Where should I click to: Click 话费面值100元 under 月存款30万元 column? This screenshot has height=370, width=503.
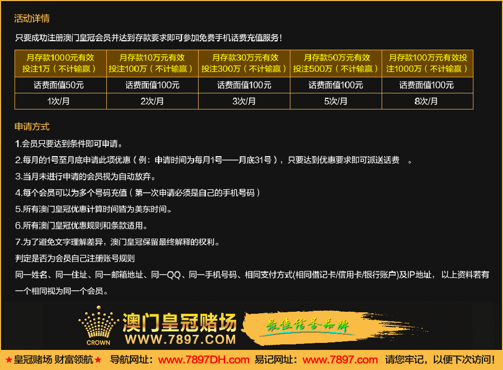click(244, 85)
